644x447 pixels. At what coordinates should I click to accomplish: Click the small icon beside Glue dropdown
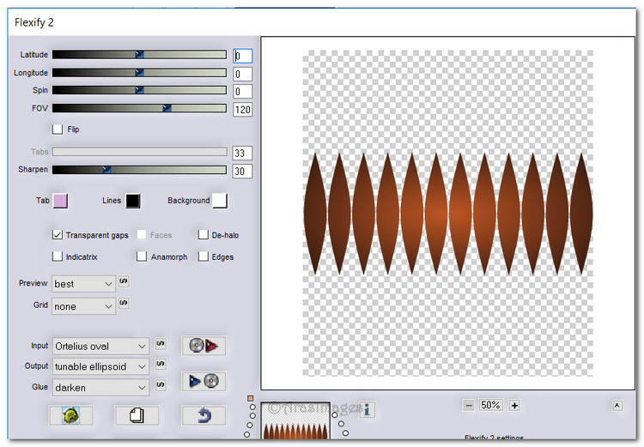point(160,387)
